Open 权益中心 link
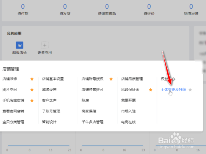The width and height of the screenshot is (206, 154). pyautogui.click(x=168, y=79)
